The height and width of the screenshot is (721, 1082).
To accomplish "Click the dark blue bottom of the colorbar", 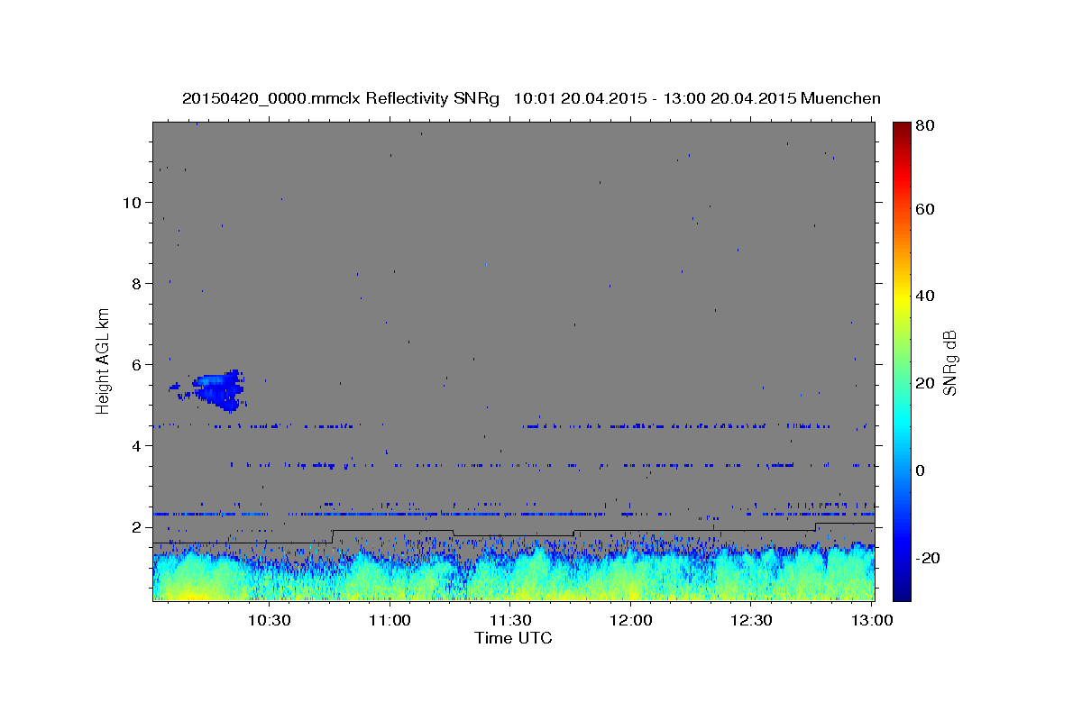I will (901, 591).
